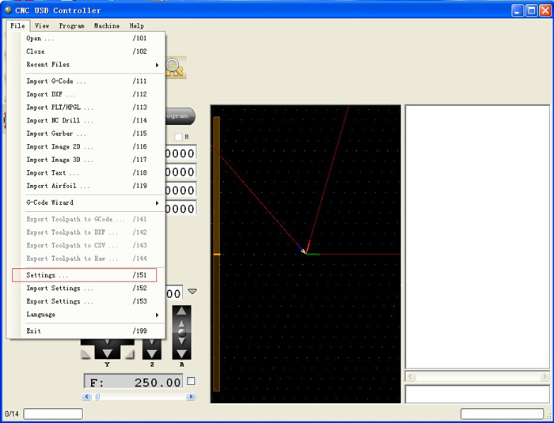Click the third axis coordinate field
The height and width of the screenshot is (423, 554).
click(x=180, y=190)
